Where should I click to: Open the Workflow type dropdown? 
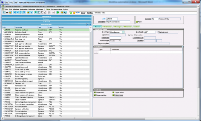120,41
